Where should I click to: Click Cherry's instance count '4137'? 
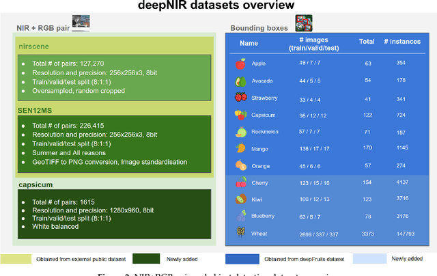pyautogui.click(x=402, y=182)
